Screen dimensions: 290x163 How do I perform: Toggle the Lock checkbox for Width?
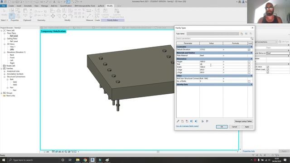coord(249,67)
